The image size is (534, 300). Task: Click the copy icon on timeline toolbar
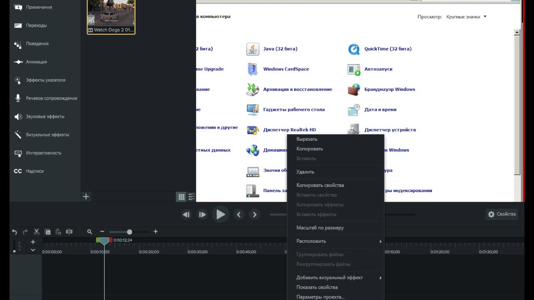point(48,232)
